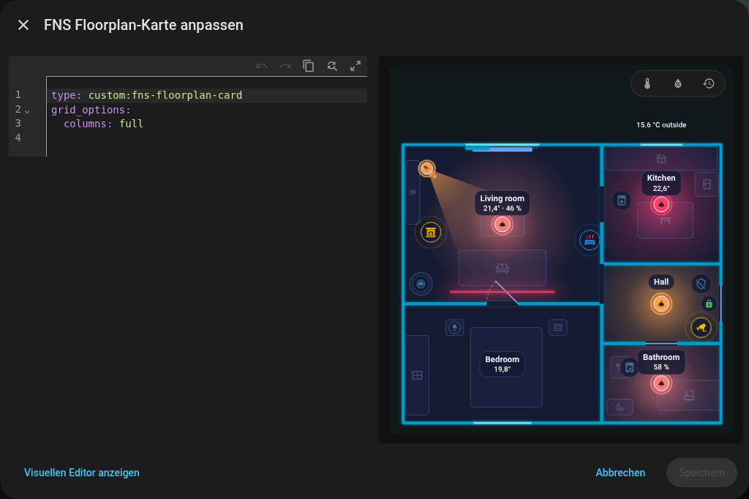The height and width of the screenshot is (499, 749).
Task: Open the Bathroom label showing 58 %
Action: pyautogui.click(x=661, y=362)
